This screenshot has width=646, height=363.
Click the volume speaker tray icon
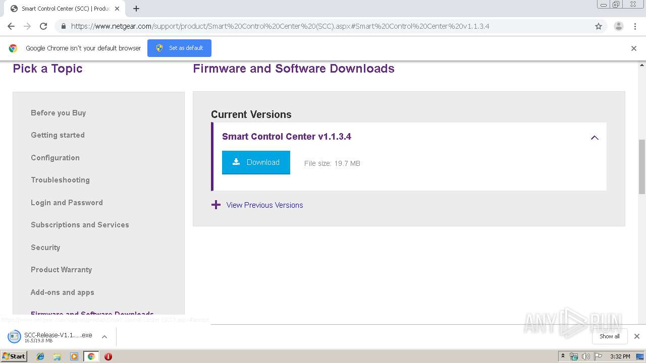coord(585,356)
